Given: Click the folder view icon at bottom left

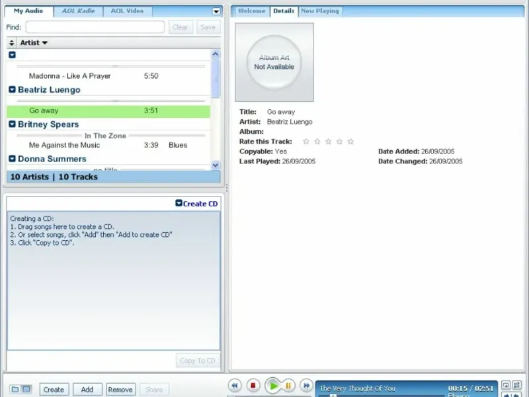Looking at the screenshot, I should pos(15,389).
